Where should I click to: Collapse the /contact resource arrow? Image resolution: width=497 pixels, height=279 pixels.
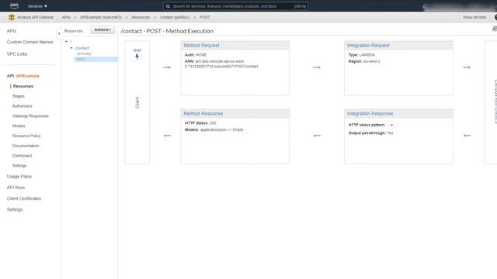click(x=71, y=48)
